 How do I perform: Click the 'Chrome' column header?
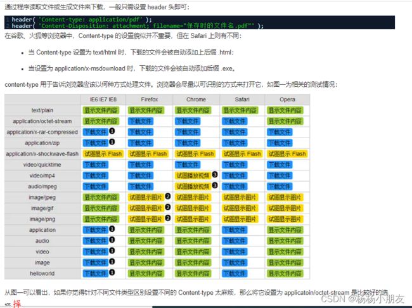(196, 99)
